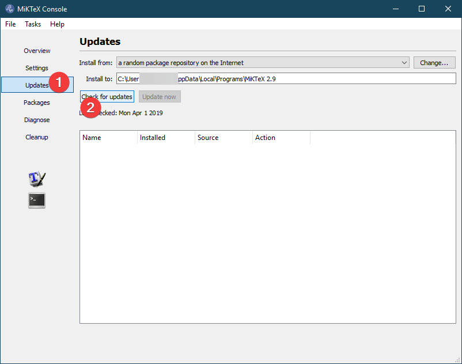The width and height of the screenshot is (462, 364).
Task: Launch TeXworks editor icon in sidebar
Action: click(37, 179)
